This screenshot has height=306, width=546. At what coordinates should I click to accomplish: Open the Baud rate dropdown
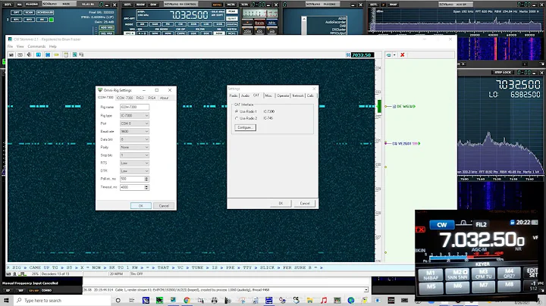pyautogui.click(x=134, y=132)
